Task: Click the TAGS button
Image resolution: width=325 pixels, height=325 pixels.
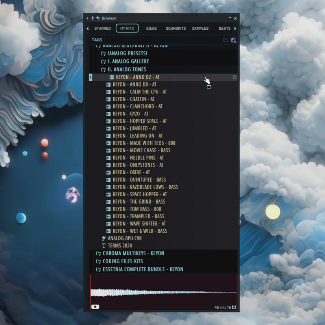Action: pyautogui.click(x=97, y=40)
